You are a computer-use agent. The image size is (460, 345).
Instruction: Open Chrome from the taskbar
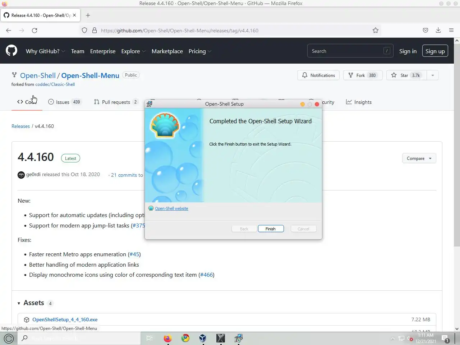185,338
